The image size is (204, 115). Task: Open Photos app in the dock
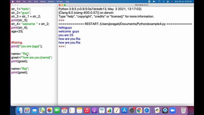[49, 111]
